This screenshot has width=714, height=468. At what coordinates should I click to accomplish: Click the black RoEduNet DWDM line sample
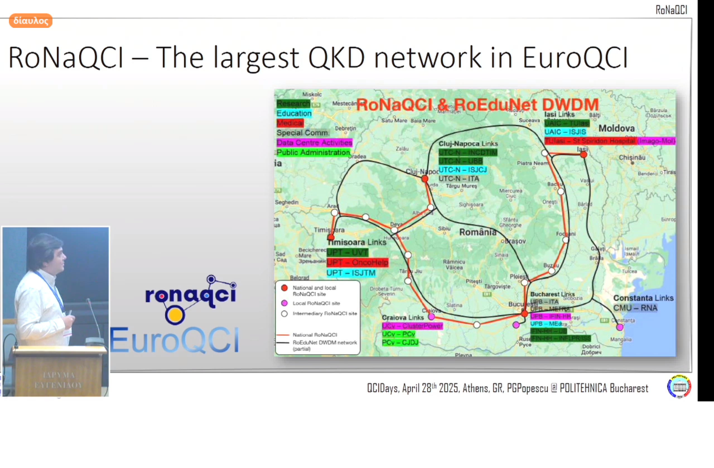pyautogui.click(x=282, y=342)
